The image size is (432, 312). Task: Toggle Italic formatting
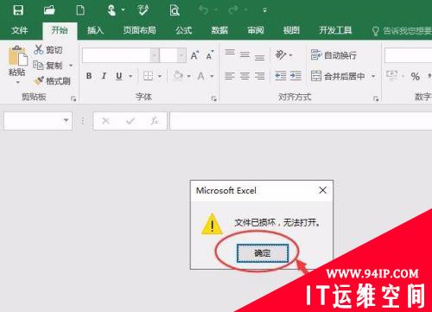click(x=104, y=76)
